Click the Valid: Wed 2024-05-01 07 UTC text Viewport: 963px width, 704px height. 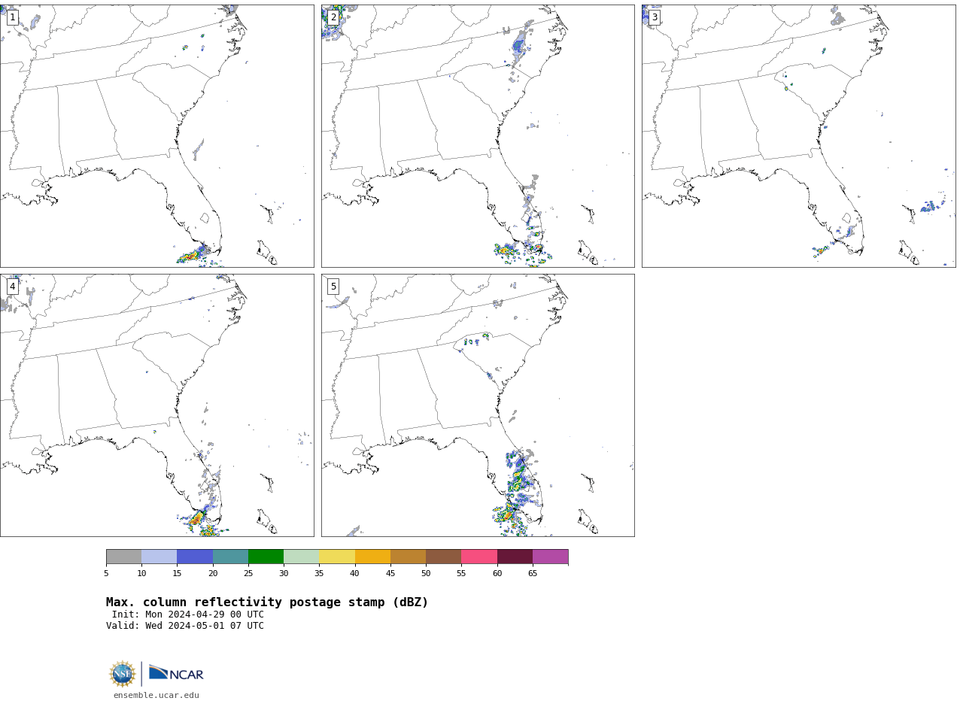point(185,626)
